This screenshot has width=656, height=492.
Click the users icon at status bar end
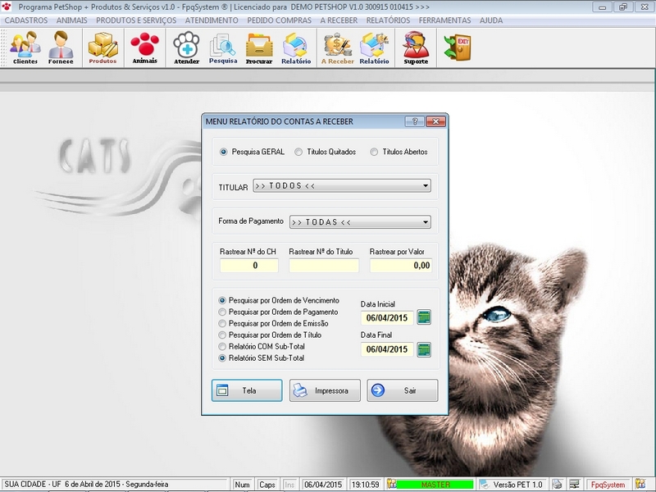(x=640, y=484)
